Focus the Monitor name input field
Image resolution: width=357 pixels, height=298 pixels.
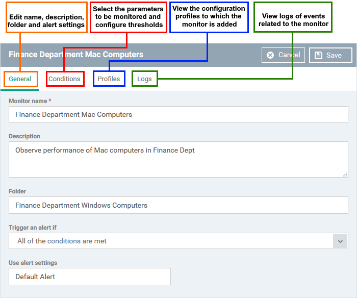pos(178,114)
